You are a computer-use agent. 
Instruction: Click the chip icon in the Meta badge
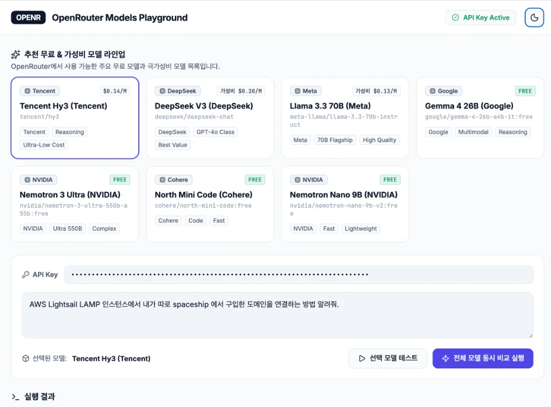pyautogui.click(x=298, y=91)
